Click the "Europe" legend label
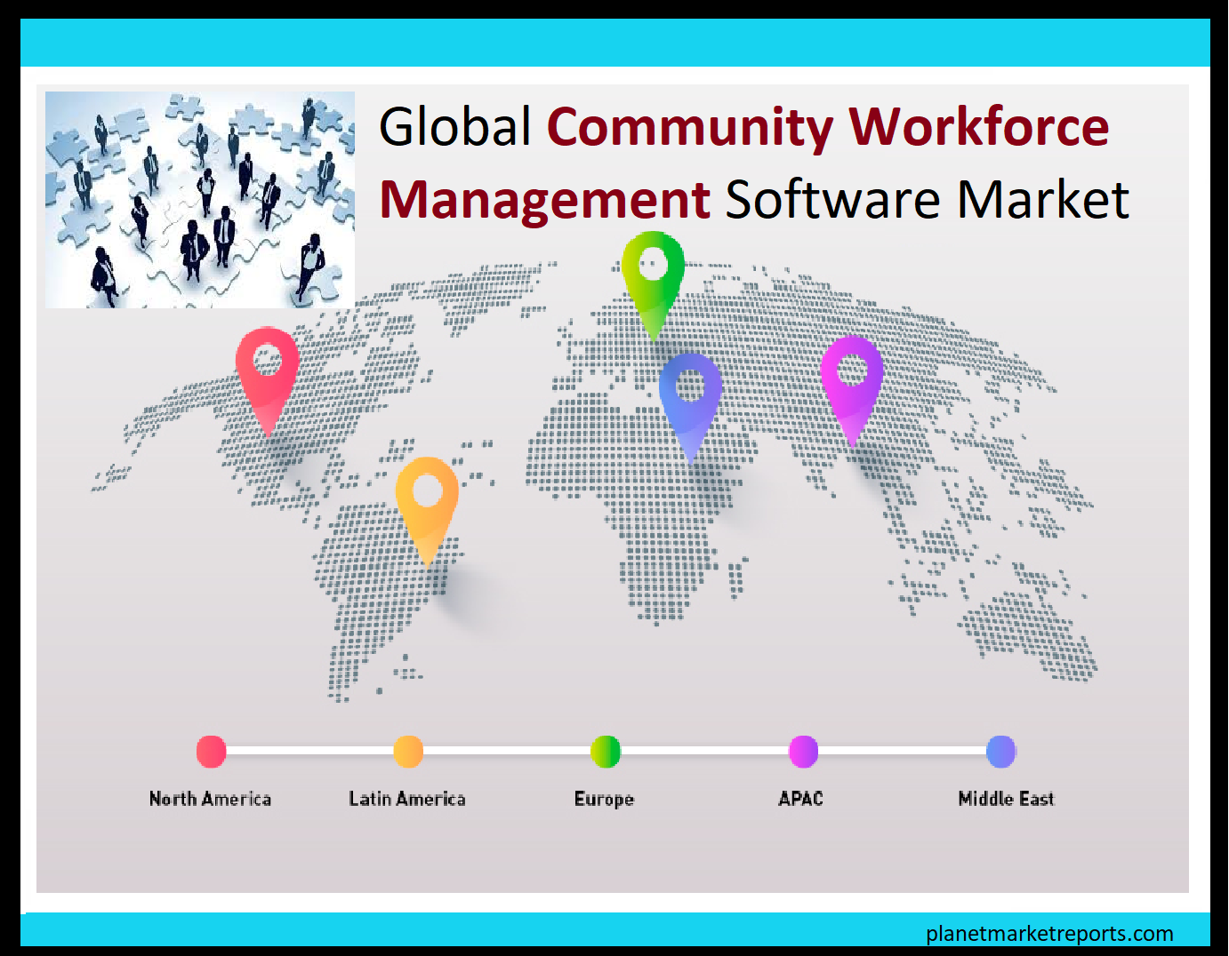This screenshot has height=956, width=1229. click(604, 800)
